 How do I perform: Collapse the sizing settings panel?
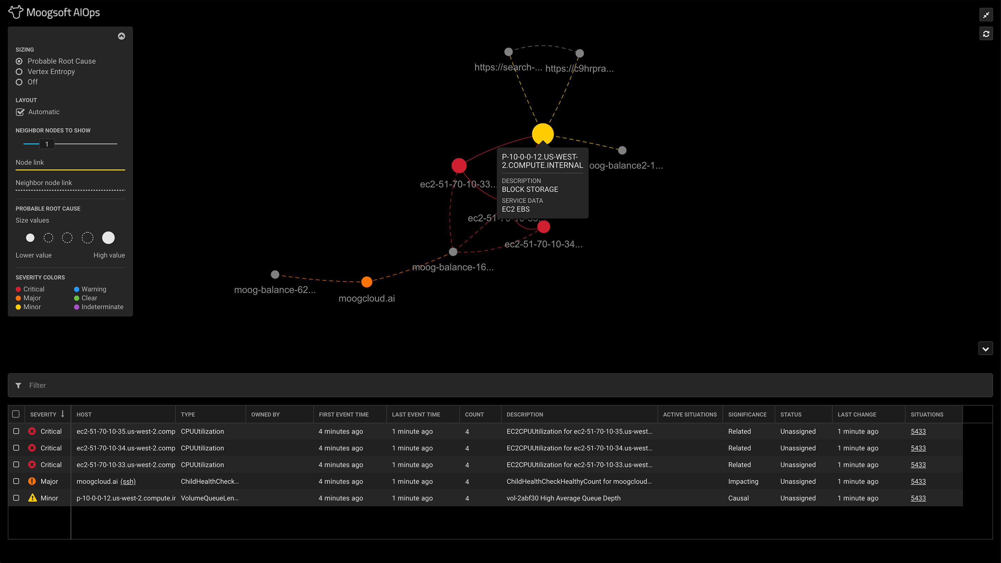tap(121, 36)
